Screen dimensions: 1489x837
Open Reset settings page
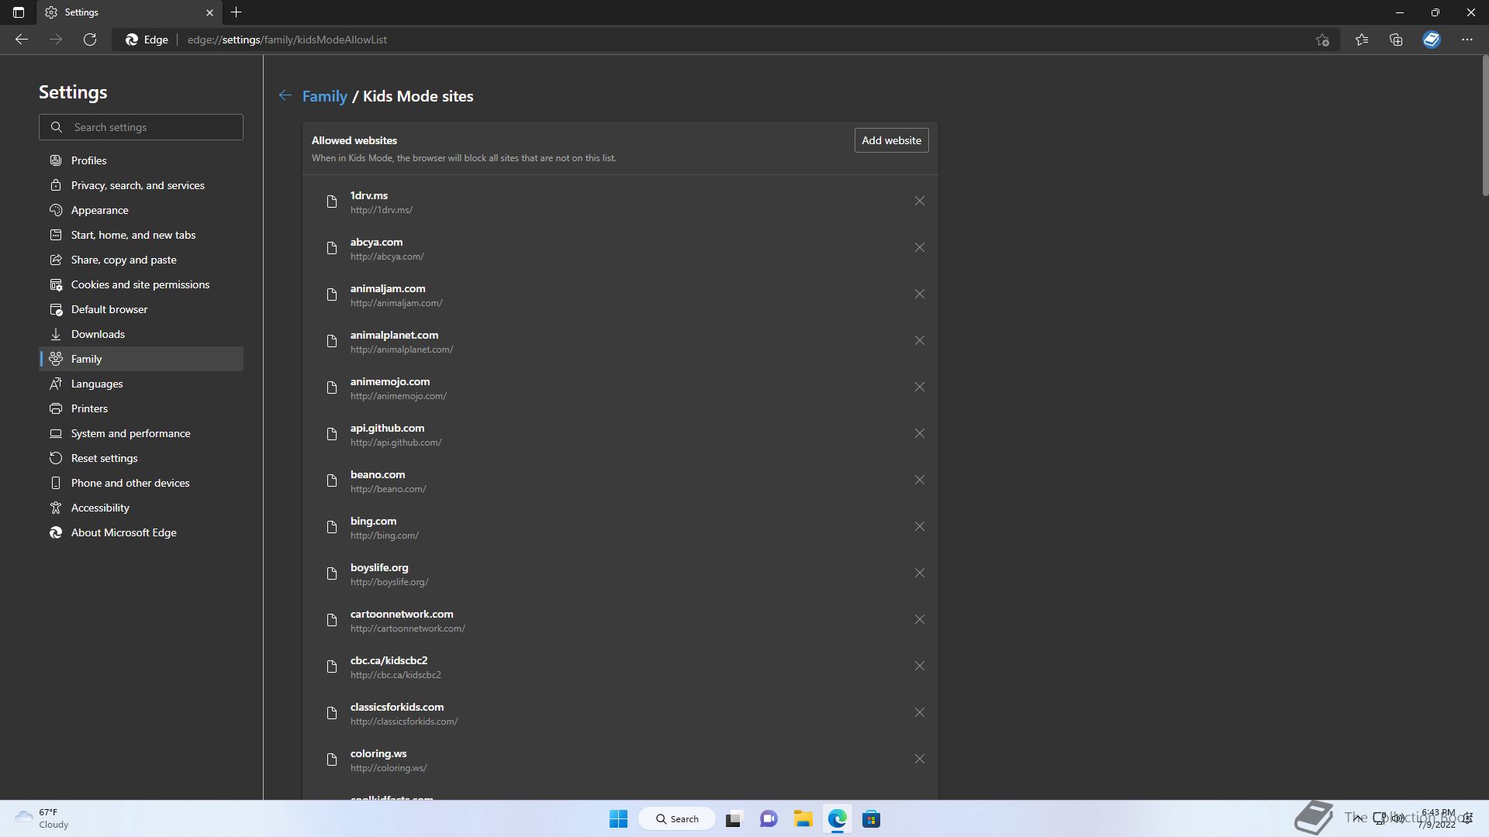tap(141, 458)
